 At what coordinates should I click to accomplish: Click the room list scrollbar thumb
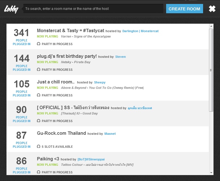[211, 70]
